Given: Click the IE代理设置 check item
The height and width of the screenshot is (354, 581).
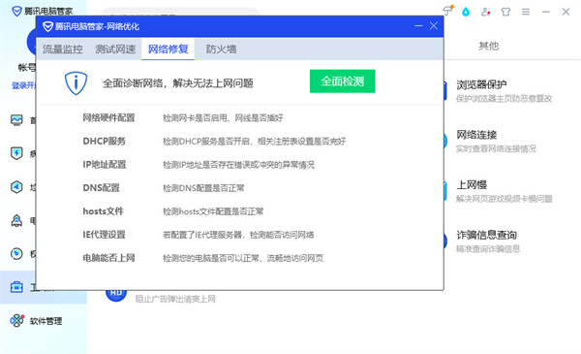Looking at the screenshot, I should pos(105,235).
